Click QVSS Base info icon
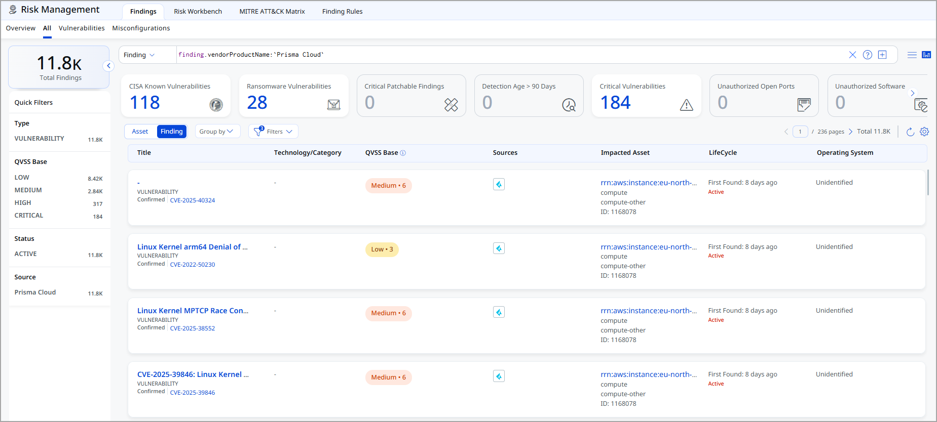 point(403,153)
